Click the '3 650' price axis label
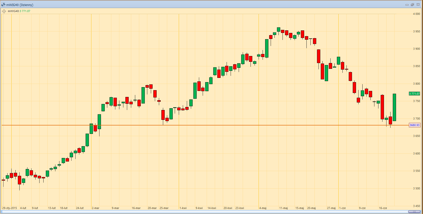 pyautogui.click(x=416, y=136)
